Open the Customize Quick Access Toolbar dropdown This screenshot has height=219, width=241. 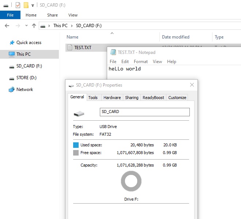tap(33, 6)
